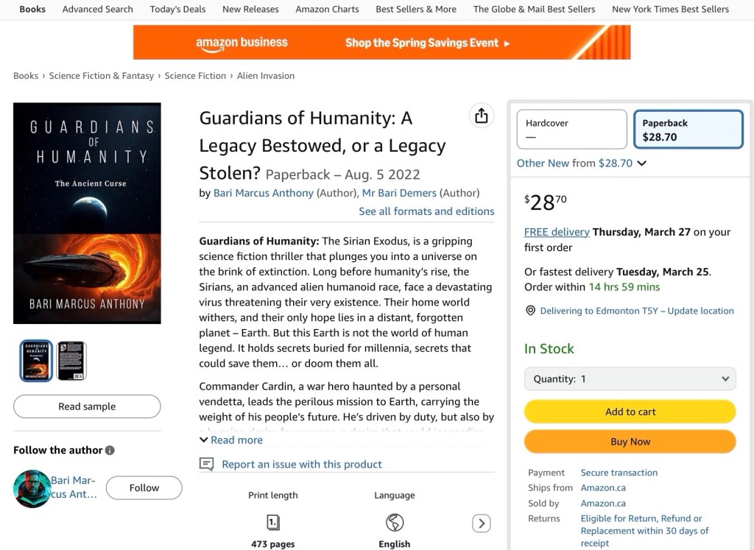Open the Science Fiction breadcrumb link
Image resolution: width=754 pixels, height=550 pixels.
195,76
